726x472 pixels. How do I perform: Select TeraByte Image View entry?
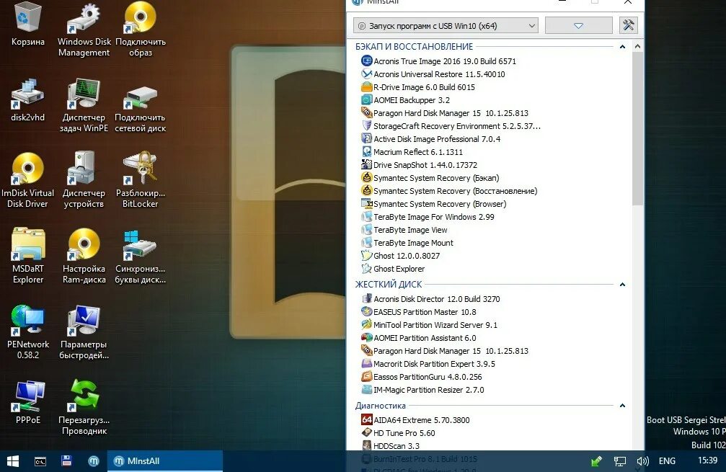pos(404,230)
